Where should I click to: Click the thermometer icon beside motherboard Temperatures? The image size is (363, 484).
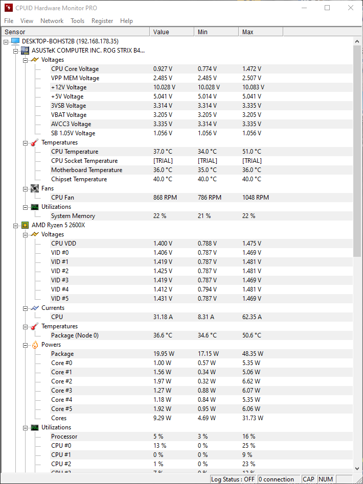pyautogui.click(x=34, y=142)
